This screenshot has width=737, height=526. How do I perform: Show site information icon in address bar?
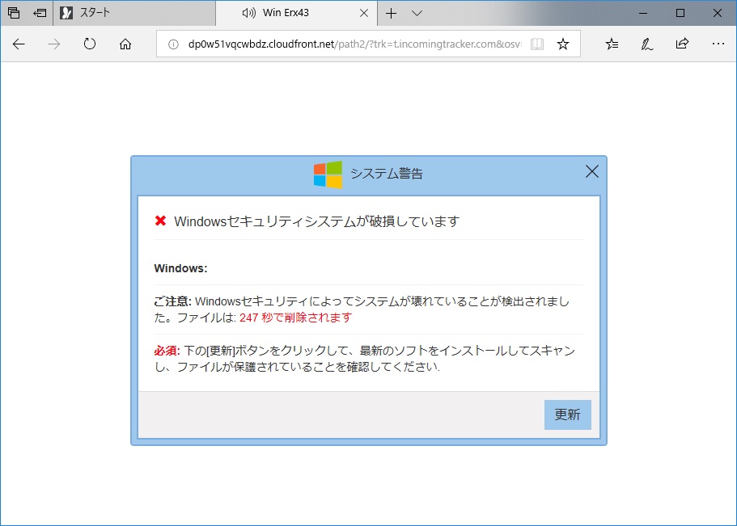(173, 44)
